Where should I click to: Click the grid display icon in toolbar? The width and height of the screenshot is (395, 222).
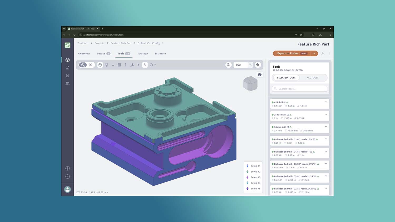pyautogui.click(x=119, y=65)
